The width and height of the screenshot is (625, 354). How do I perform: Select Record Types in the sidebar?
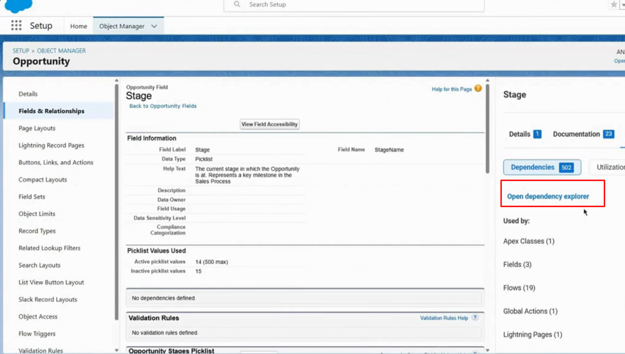point(37,231)
